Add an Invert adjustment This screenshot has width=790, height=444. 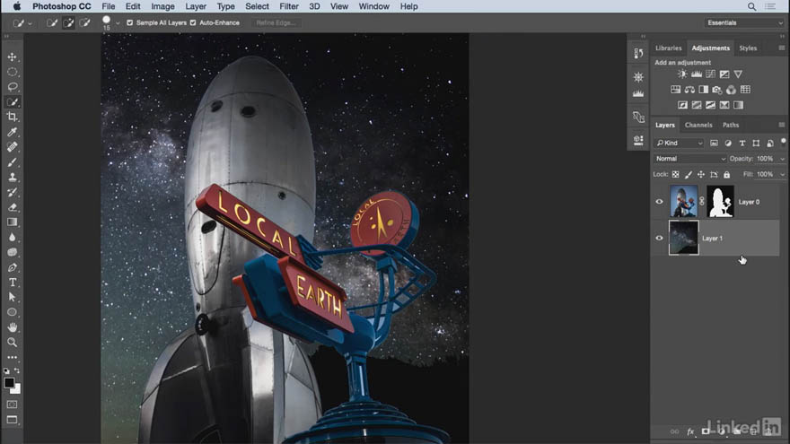(x=682, y=105)
